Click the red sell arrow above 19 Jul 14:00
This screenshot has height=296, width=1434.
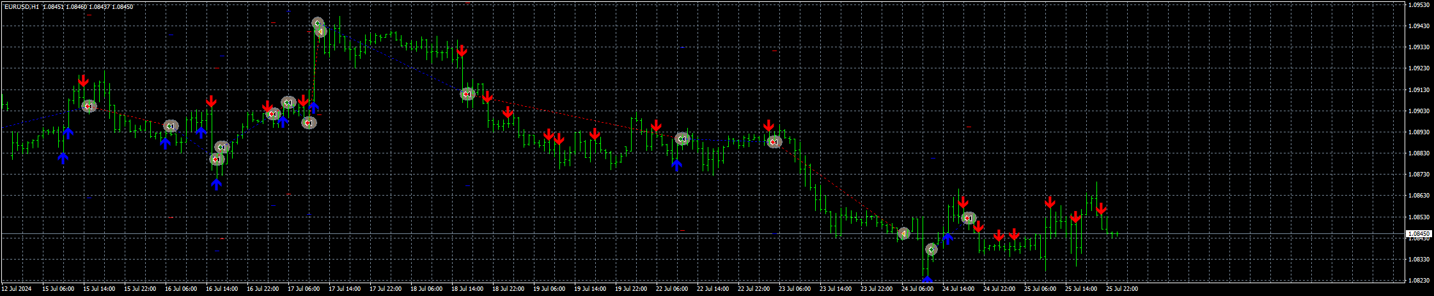595,134
